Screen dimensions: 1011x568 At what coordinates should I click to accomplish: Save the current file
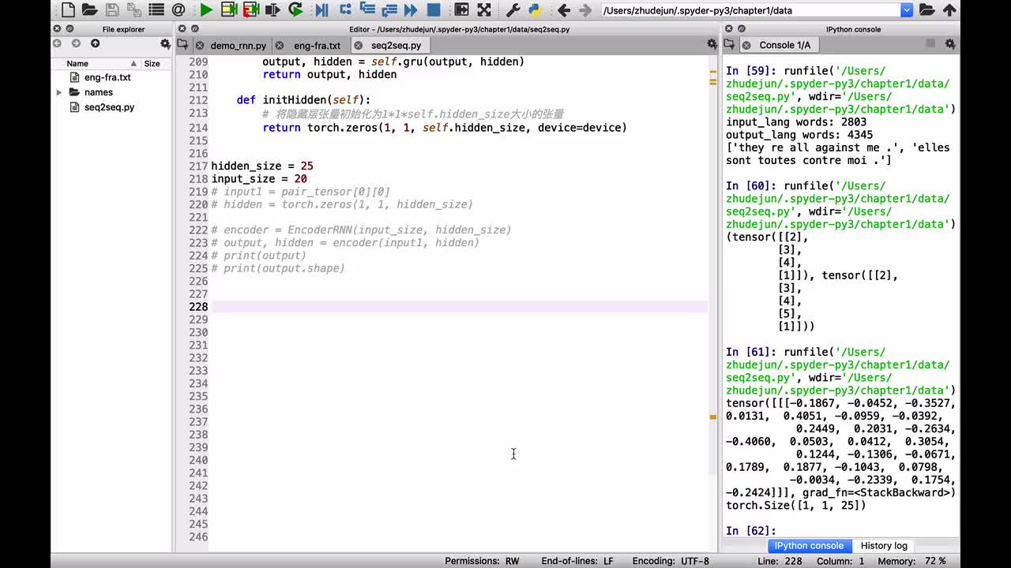tap(112, 10)
